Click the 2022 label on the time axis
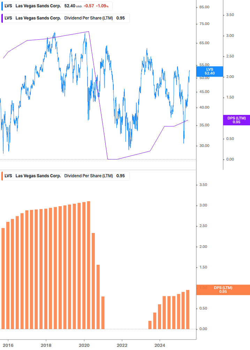The width and height of the screenshot is (250, 350). pyautogui.click(x=122, y=345)
